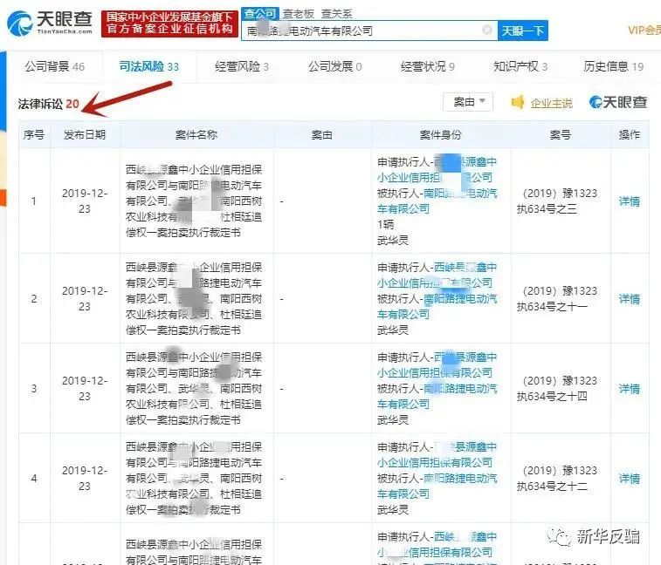This screenshot has height=565, width=661.
Task: Open the 公司背景 46 tab
Action: 54,66
